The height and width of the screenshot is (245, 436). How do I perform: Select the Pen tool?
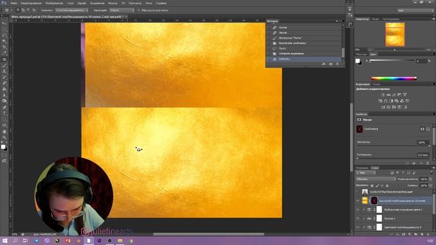point(4,108)
